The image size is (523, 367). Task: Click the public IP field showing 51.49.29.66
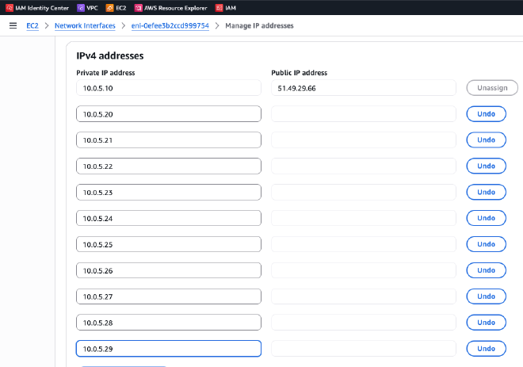(363, 88)
